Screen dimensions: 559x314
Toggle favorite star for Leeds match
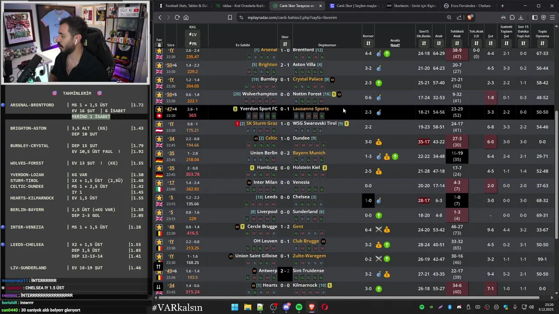pos(159,198)
